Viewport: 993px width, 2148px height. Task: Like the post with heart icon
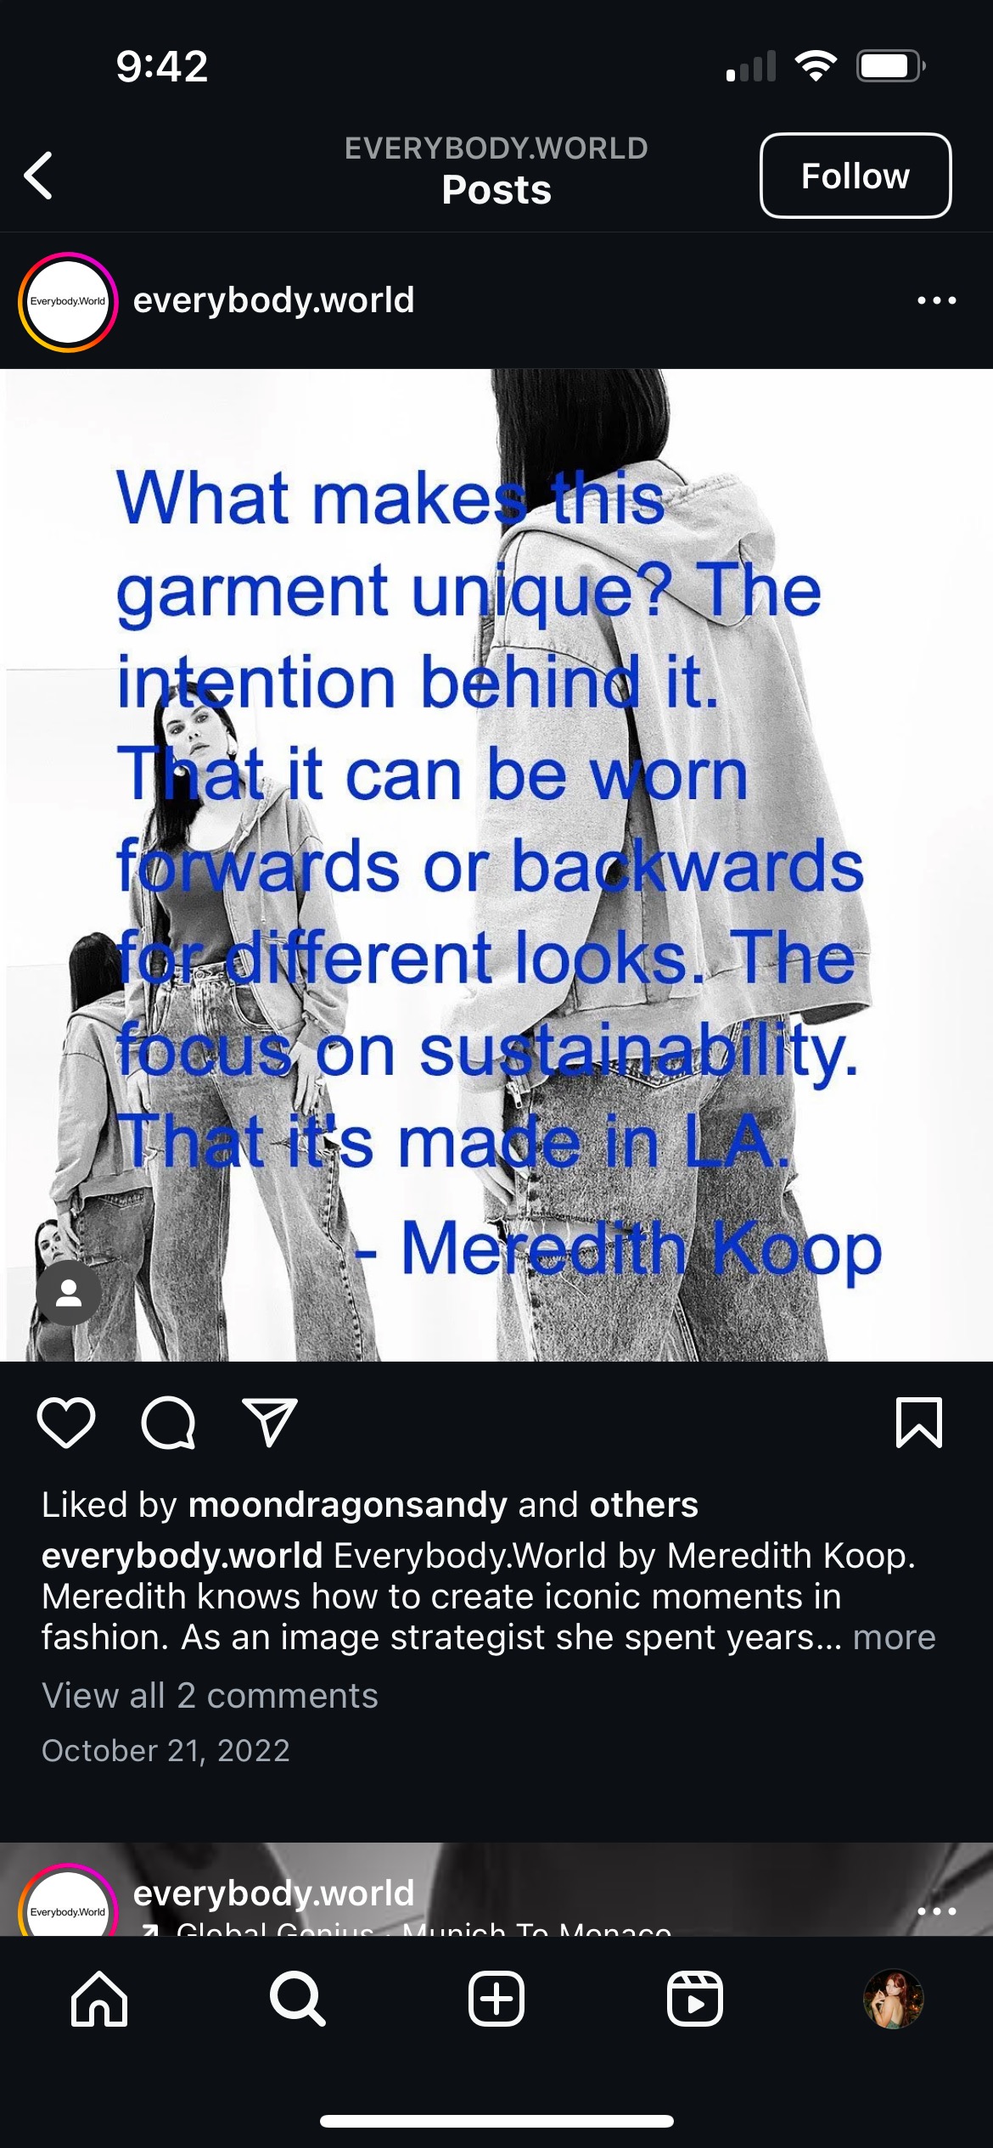pyautogui.click(x=66, y=1423)
